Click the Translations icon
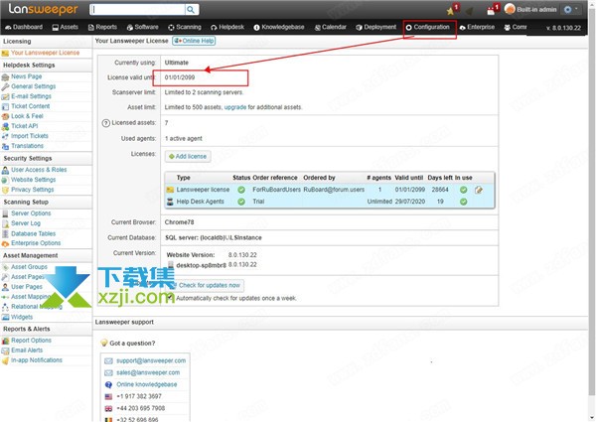The image size is (596, 422). (x=5, y=146)
